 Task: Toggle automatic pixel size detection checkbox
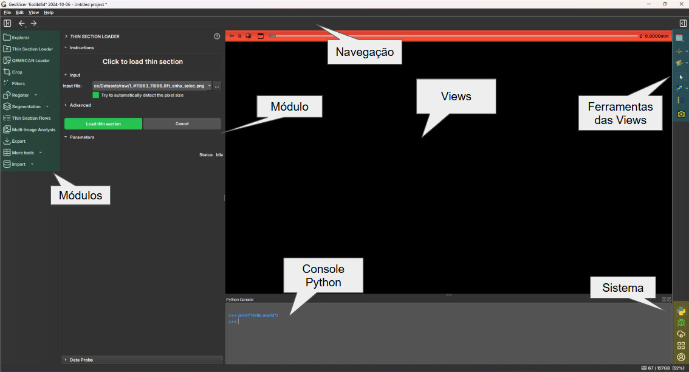96,95
